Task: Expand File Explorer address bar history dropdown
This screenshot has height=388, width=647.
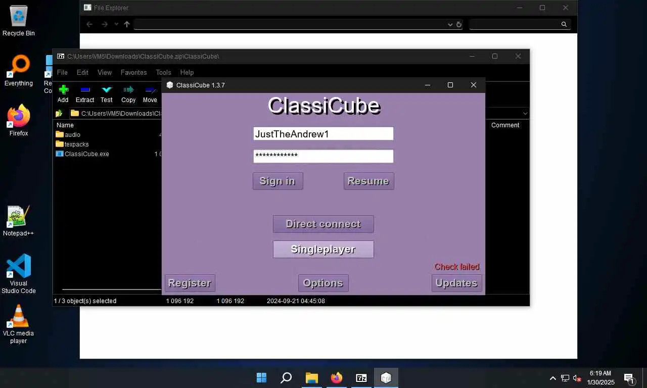Action: 450,24
